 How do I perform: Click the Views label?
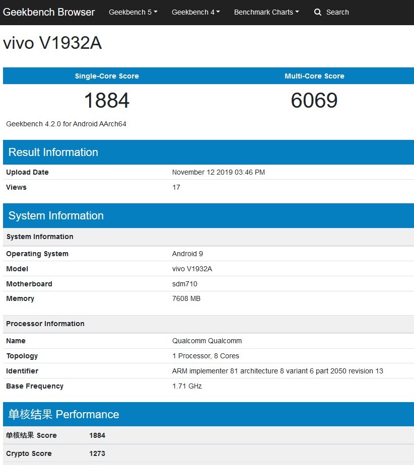pyautogui.click(x=16, y=187)
